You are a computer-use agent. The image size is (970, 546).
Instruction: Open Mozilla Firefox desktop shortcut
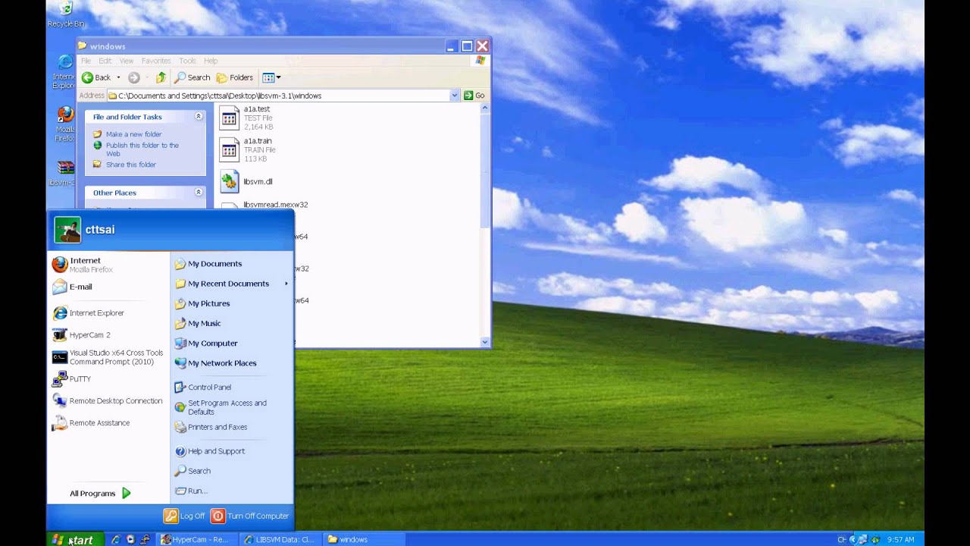tap(65, 124)
